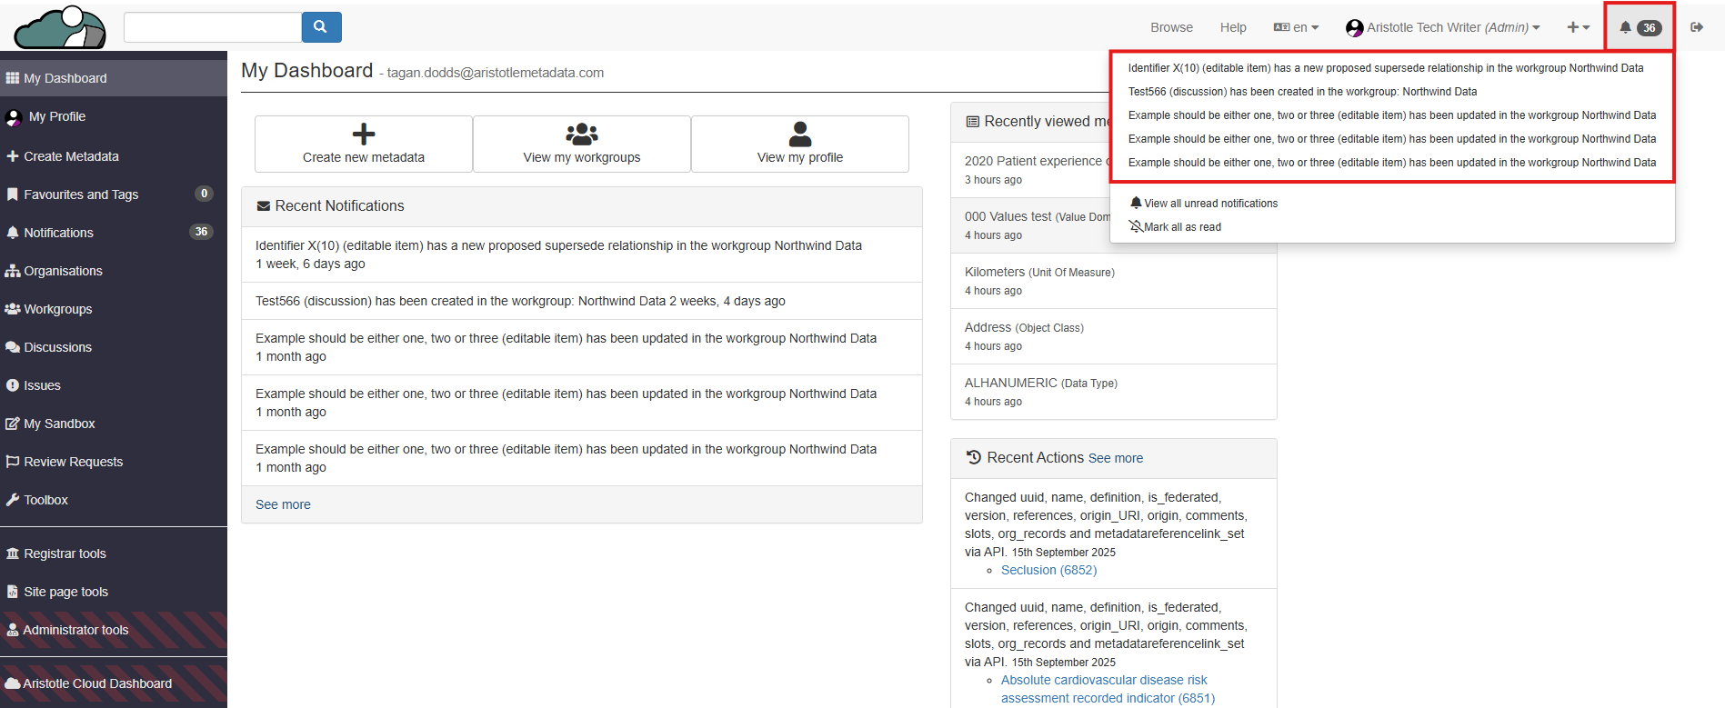This screenshot has height=708, width=1725.
Task: Click See more under Recent Notifications
Action: point(283,504)
